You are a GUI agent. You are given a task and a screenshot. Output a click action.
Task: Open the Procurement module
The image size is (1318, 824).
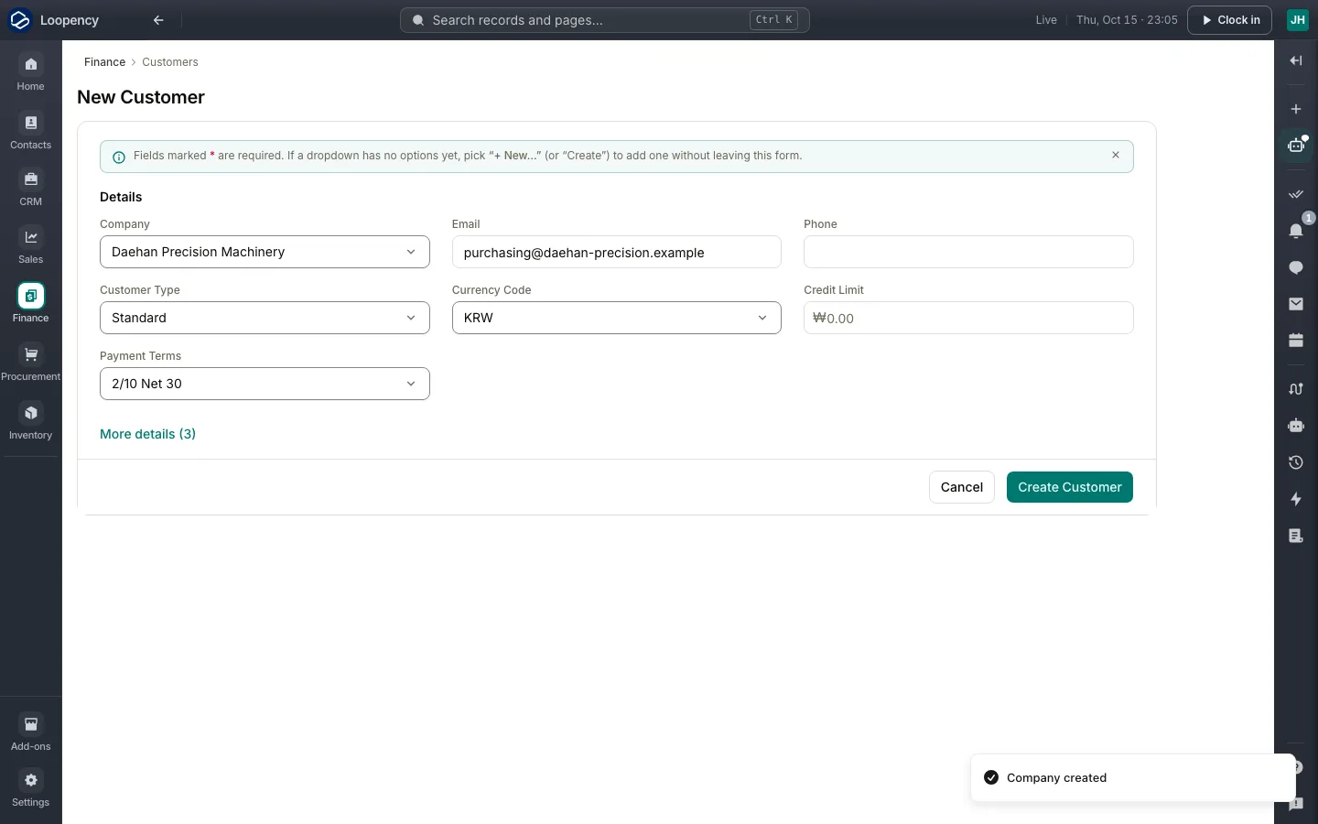pyautogui.click(x=30, y=363)
